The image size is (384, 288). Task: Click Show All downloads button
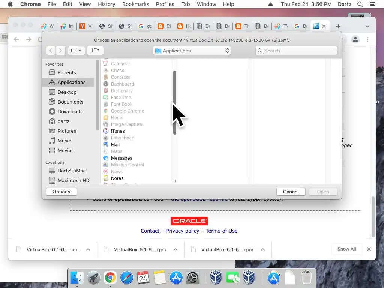(346, 249)
